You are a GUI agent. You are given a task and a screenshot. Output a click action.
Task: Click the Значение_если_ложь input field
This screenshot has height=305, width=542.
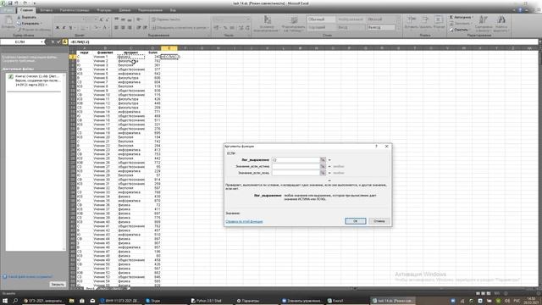tap(296, 173)
